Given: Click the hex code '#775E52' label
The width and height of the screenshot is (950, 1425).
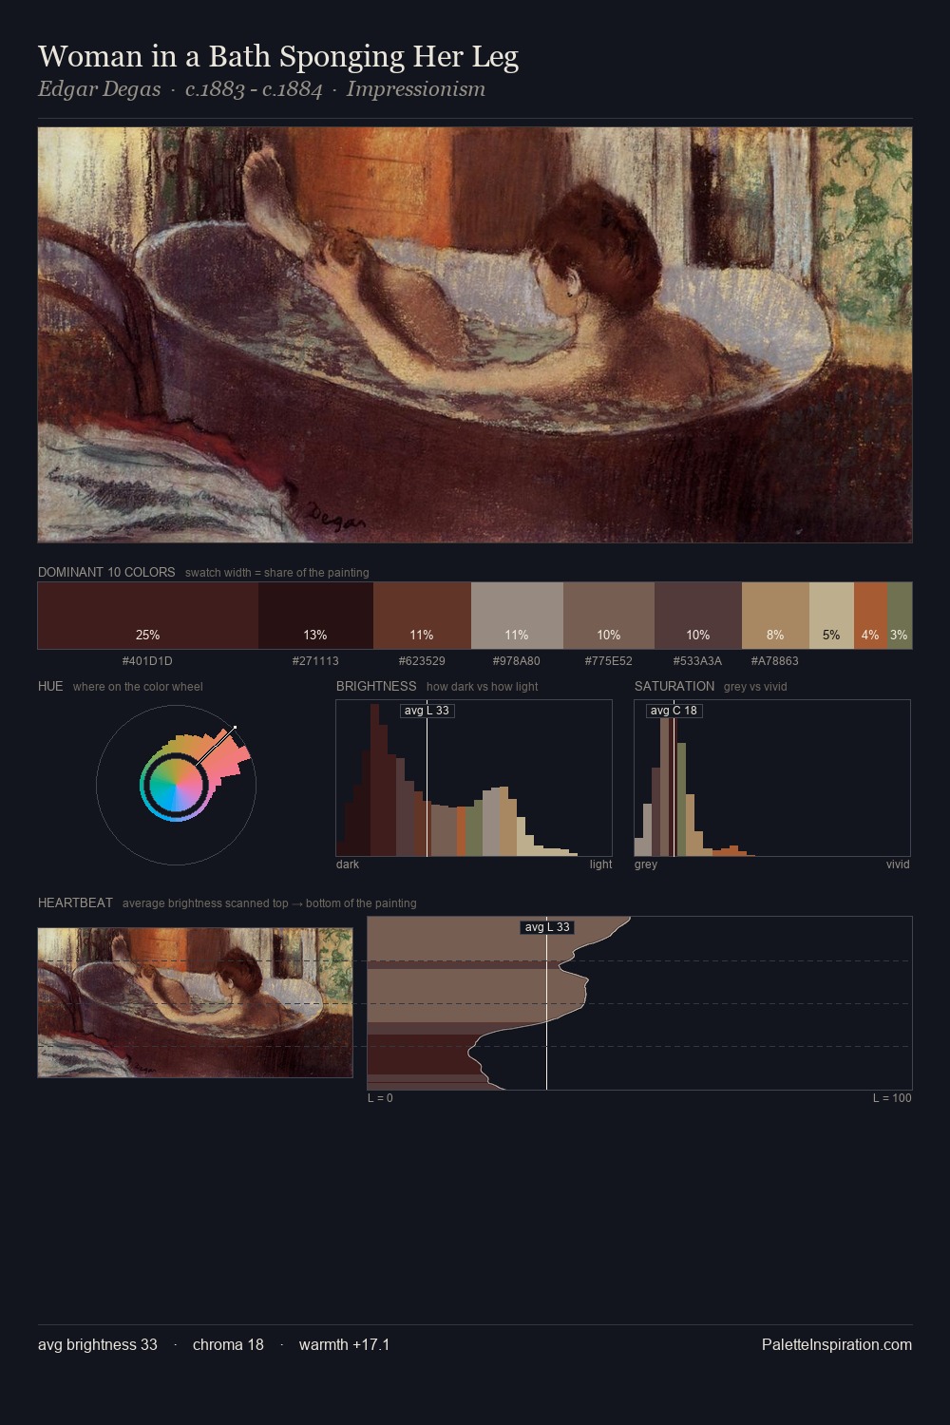Looking at the screenshot, I should 608,660.
